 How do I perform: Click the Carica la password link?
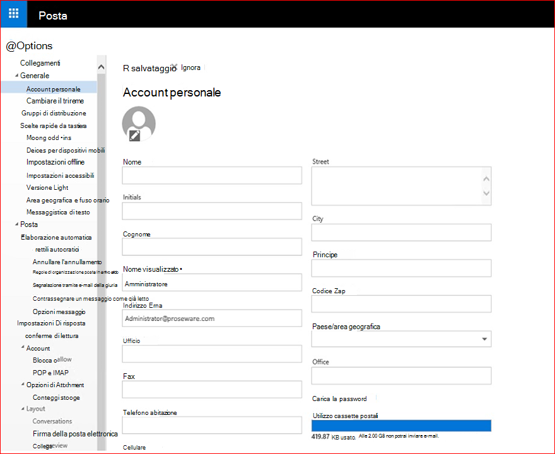339,399
